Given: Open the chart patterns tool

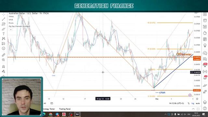Looking at the screenshot, I should [4, 39].
